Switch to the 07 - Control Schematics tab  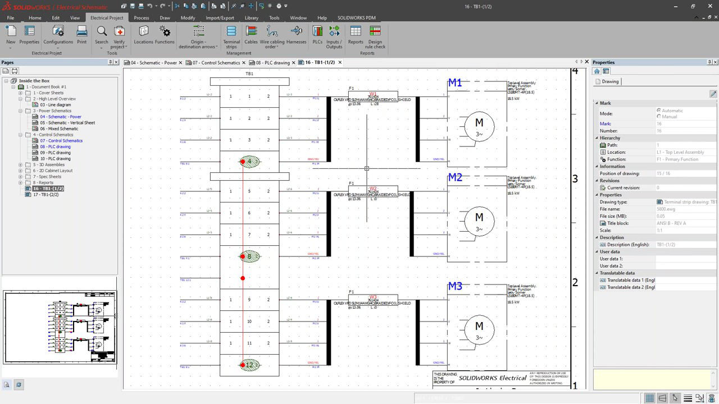(216, 63)
